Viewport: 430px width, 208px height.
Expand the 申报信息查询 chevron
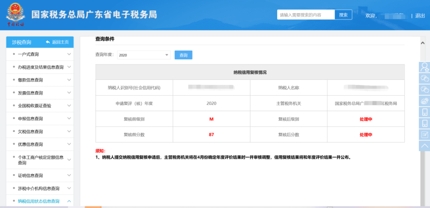(x=69, y=118)
